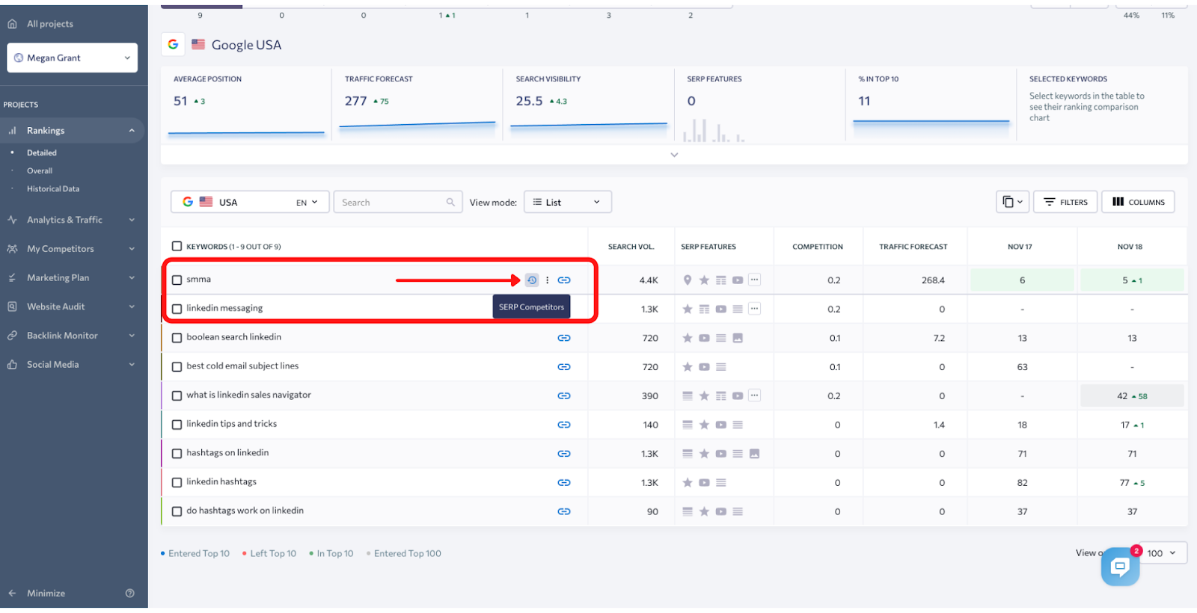The image size is (1197, 613).
Task: Open the List view mode dropdown
Action: (568, 202)
